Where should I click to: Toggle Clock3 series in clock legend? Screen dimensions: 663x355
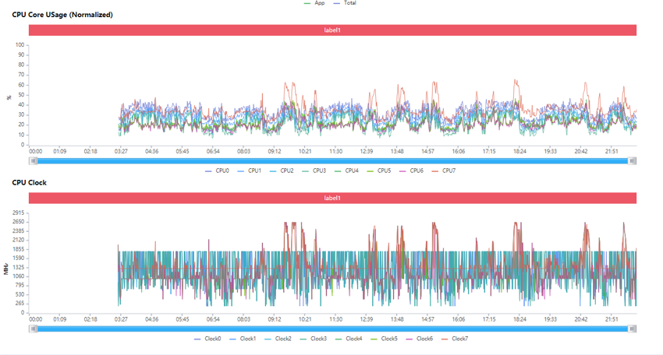[x=314, y=339]
